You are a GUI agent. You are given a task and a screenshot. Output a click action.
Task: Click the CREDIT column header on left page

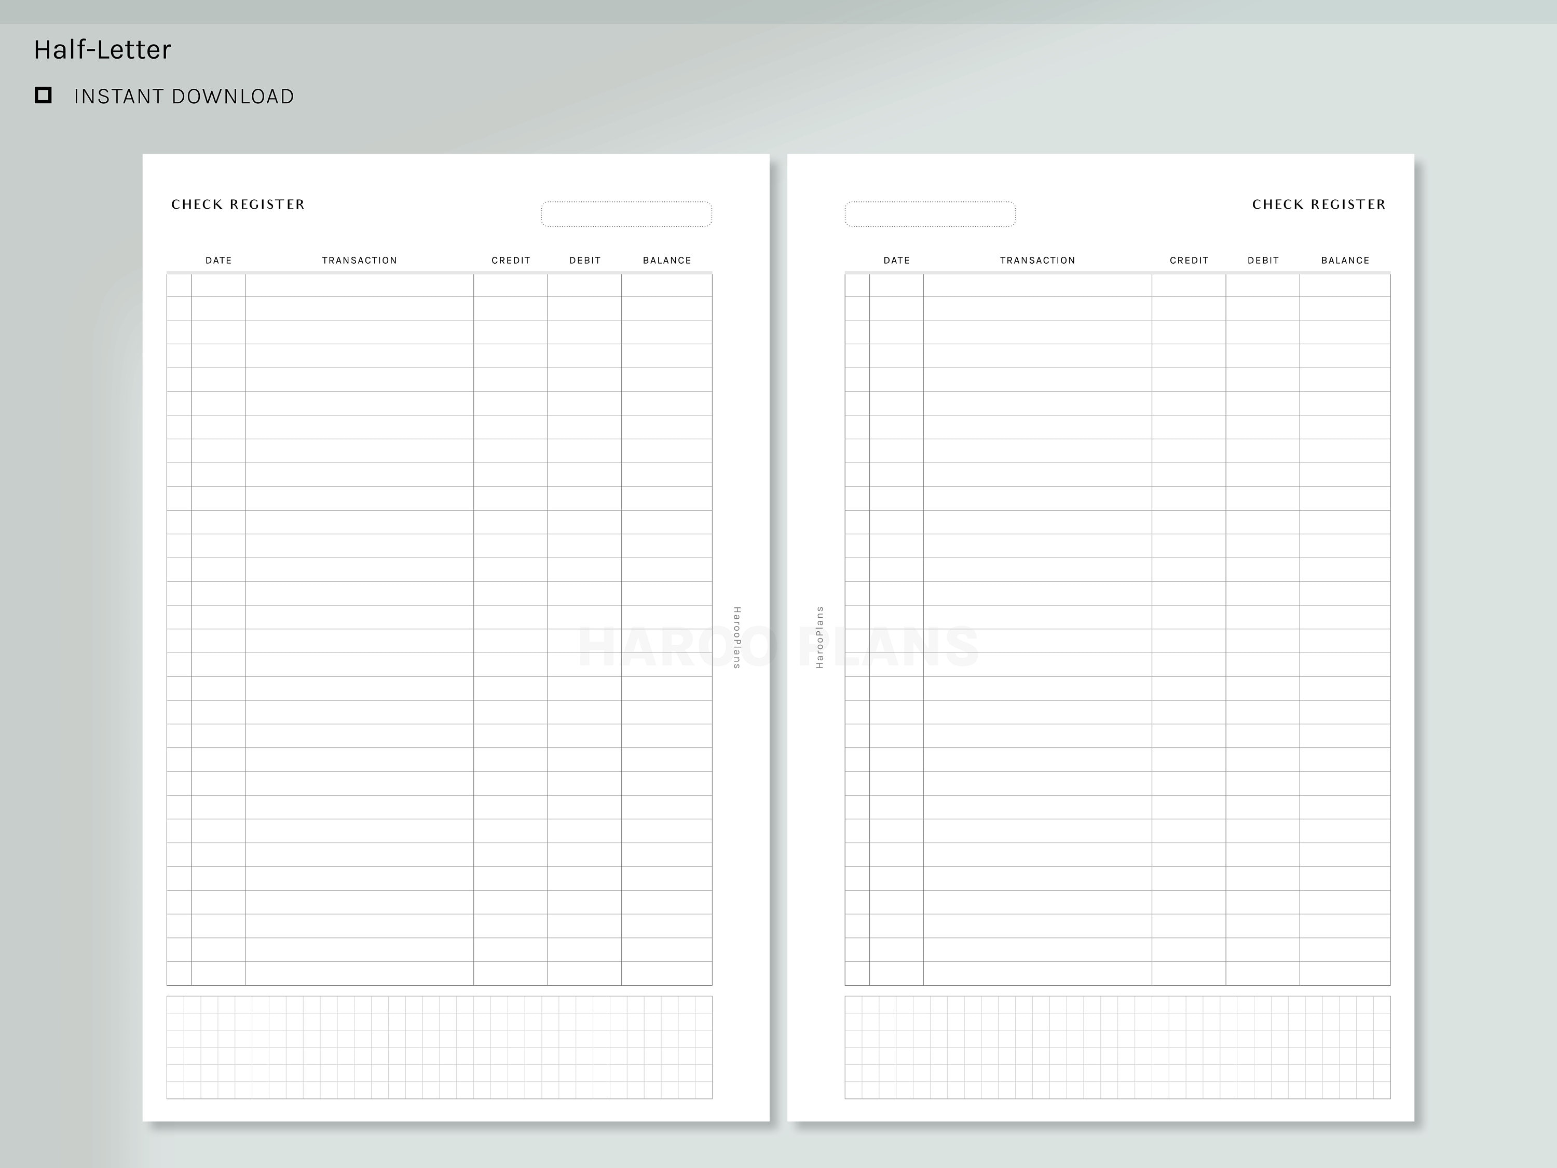(511, 260)
